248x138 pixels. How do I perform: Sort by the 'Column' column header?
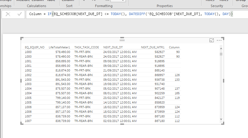pyautogui.click(x=174, y=47)
